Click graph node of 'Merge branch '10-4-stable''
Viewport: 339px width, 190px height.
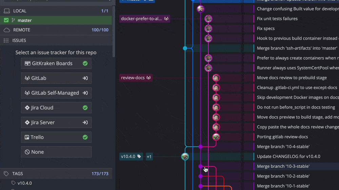201,147
